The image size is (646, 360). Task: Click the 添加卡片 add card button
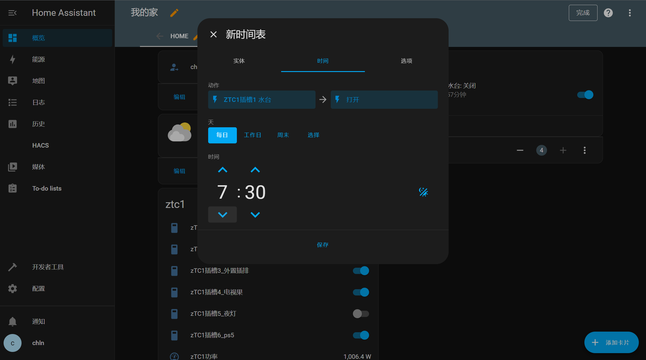pyautogui.click(x=611, y=342)
